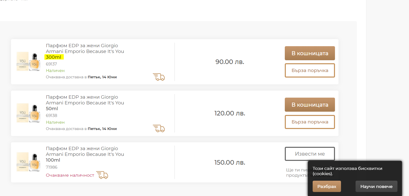This screenshot has height=196, width=409.
Task: Open 100ml Because It's You title link
Action: tap(85, 154)
